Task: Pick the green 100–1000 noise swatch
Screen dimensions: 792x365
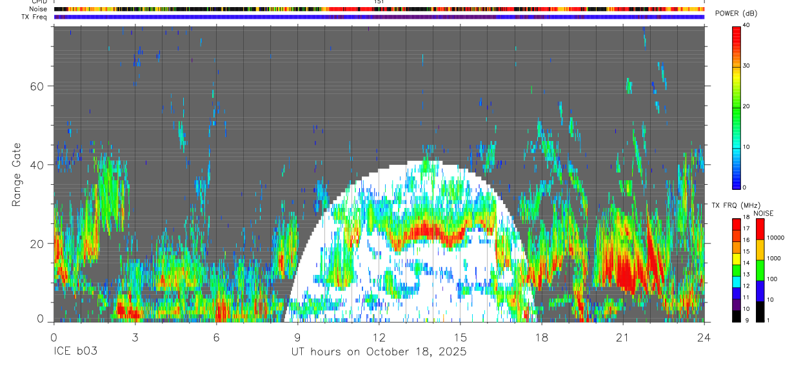Action: [760, 270]
